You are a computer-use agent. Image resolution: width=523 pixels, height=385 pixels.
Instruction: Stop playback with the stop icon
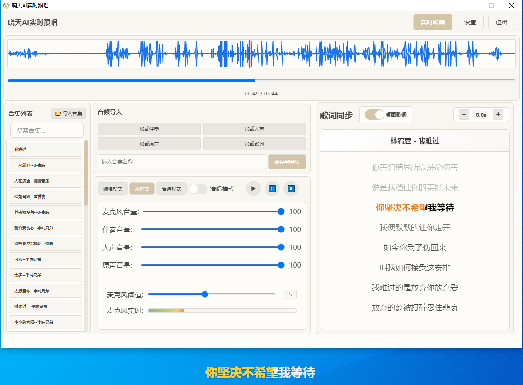pyautogui.click(x=291, y=189)
